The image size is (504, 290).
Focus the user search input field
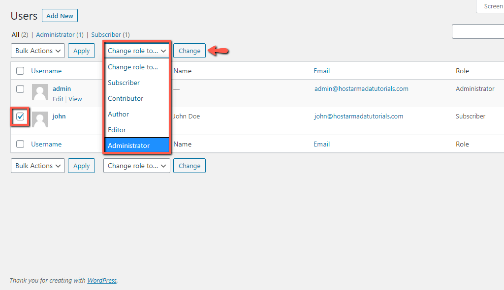478,31
